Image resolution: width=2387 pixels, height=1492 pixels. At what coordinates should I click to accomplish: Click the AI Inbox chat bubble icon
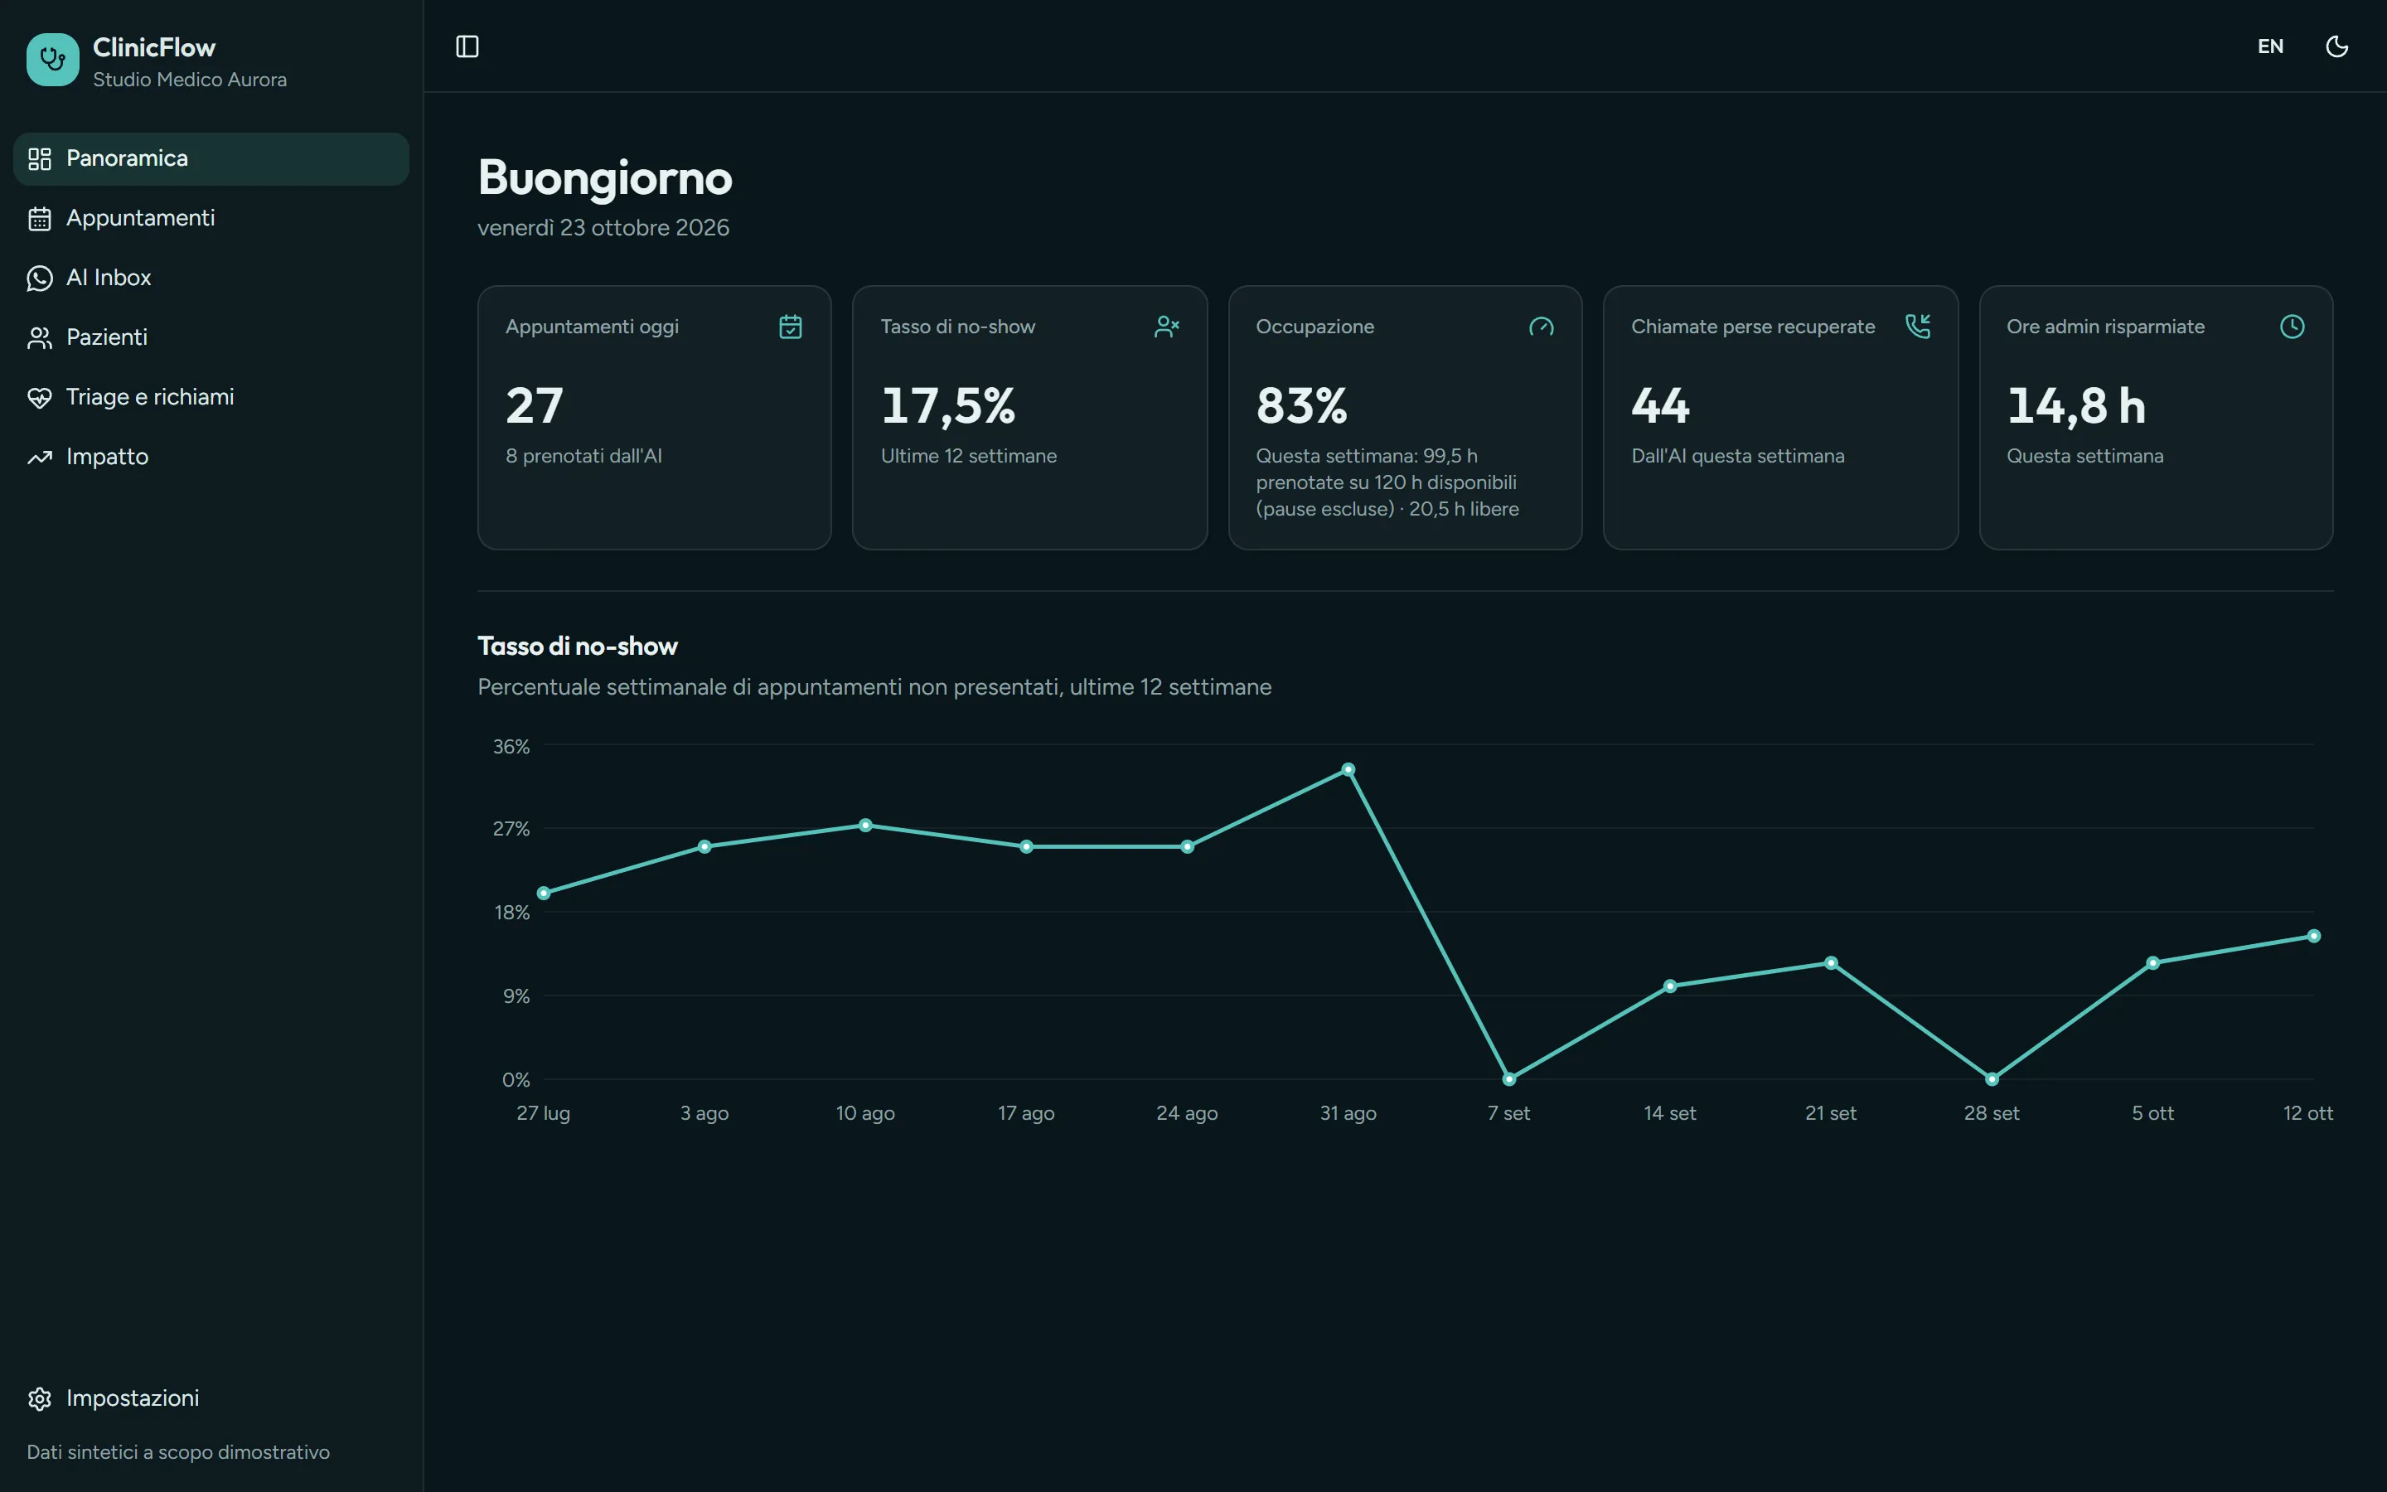pos(40,279)
